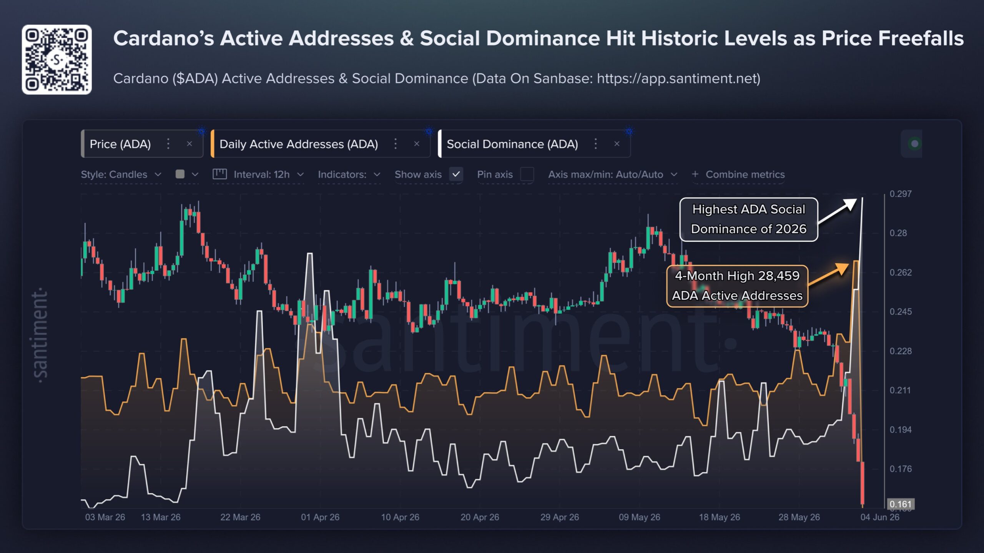Open Social Dominance (ADA) options menu
The height and width of the screenshot is (553, 984).
click(596, 144)
